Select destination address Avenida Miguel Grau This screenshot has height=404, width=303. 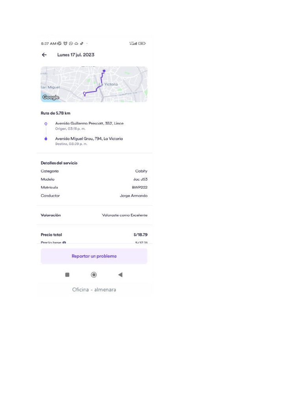tap(89, 138)
